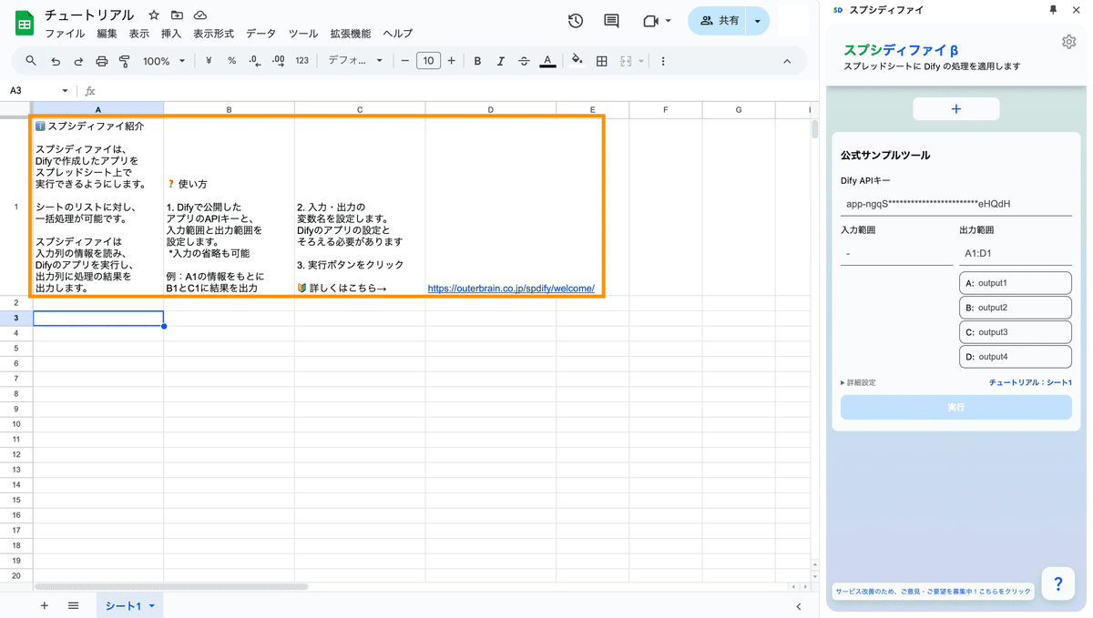Open the more toolbar options (three dots)
Screen dimensions: 1093x618
pyautogui.click(x=663, y=61)
